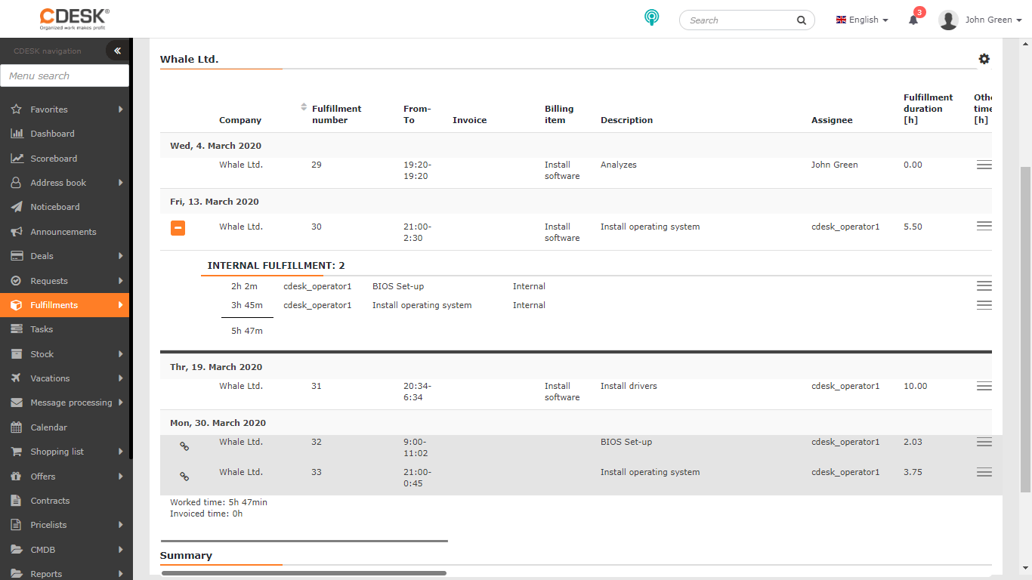Click the Menu search input
The height and width of the screenshot is (580, 1032).
click(64, 76)
